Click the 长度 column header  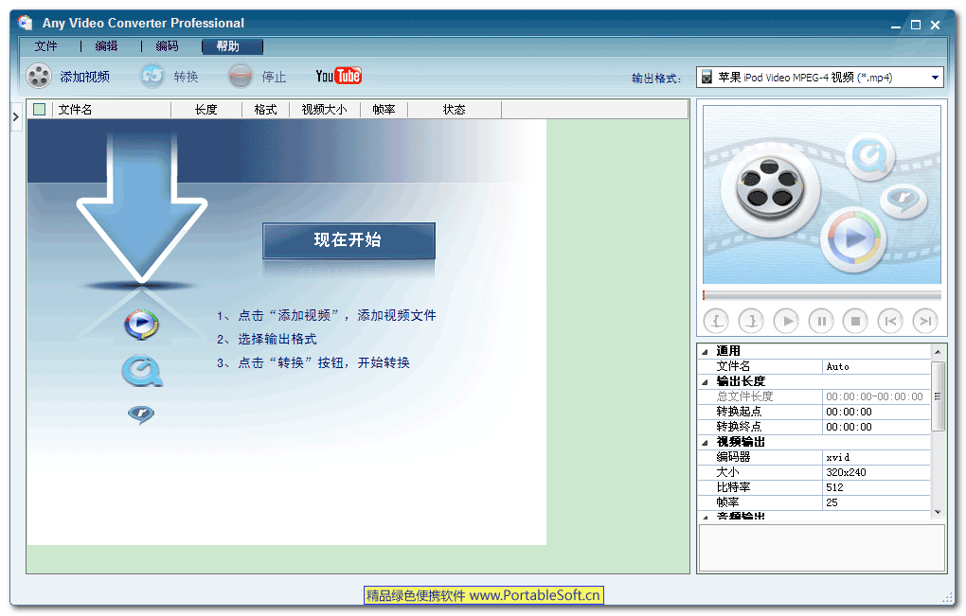point(206,110)
